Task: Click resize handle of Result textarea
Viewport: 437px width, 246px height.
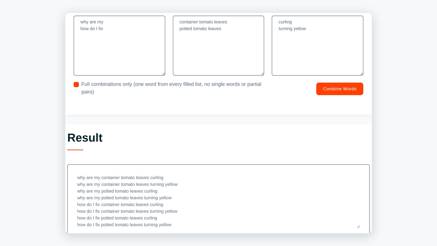Action: [358, 227]
